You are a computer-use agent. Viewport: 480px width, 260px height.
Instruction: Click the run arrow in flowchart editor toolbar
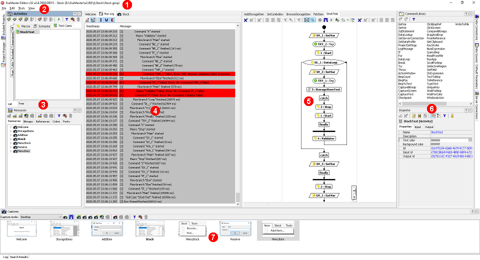pyautogui.click(x=331, y=20)
